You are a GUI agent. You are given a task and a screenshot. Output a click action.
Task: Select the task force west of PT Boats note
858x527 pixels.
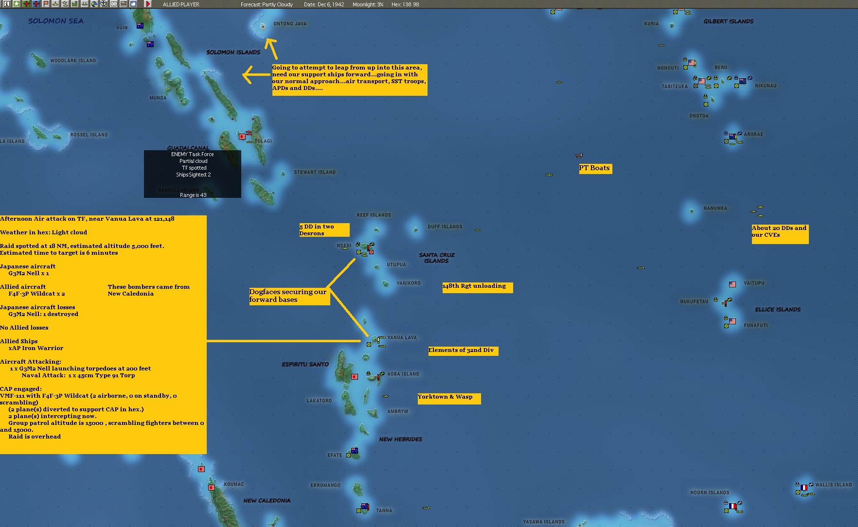click(x=549, y=175)
